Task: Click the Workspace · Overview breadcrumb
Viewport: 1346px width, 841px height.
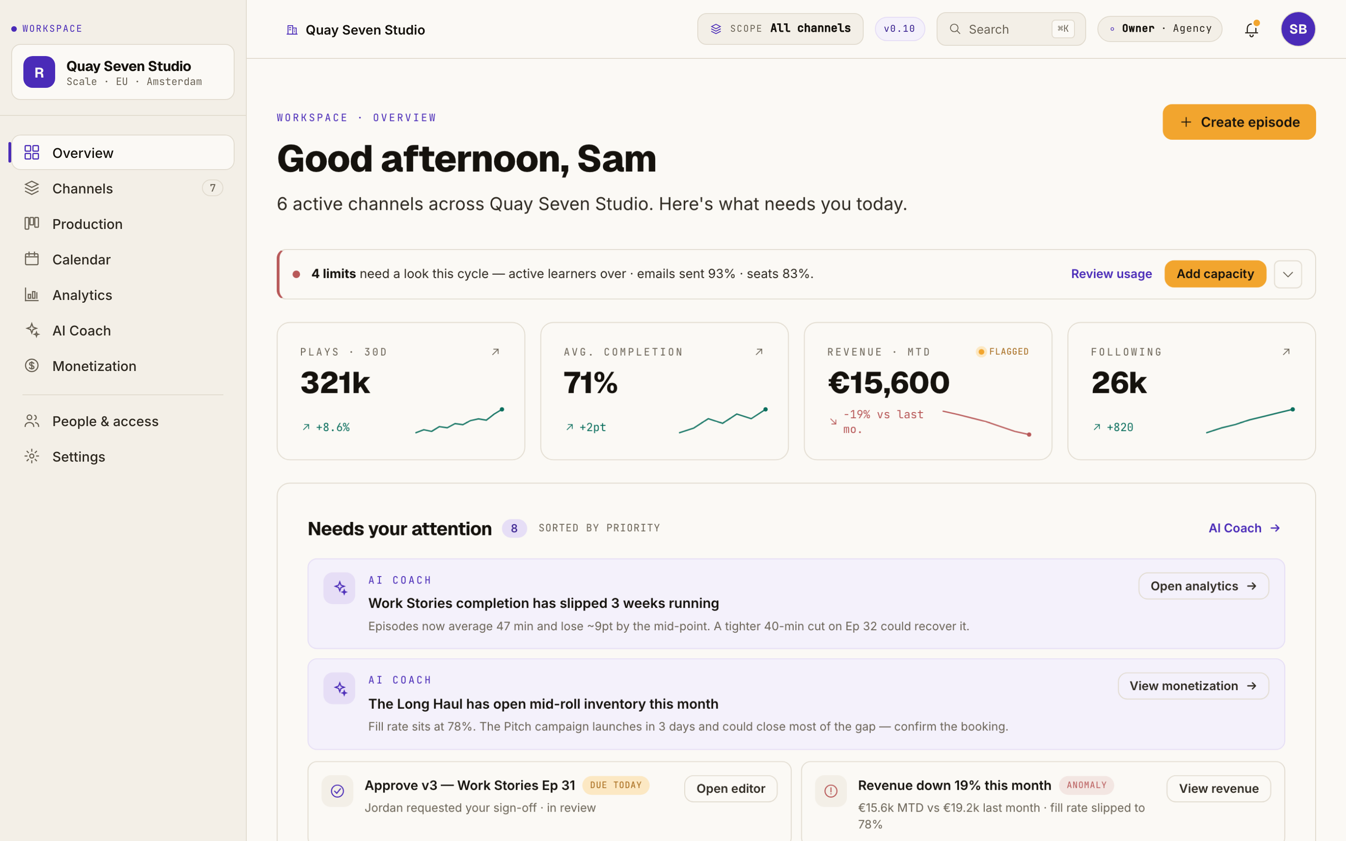Action: coord(357,117)
